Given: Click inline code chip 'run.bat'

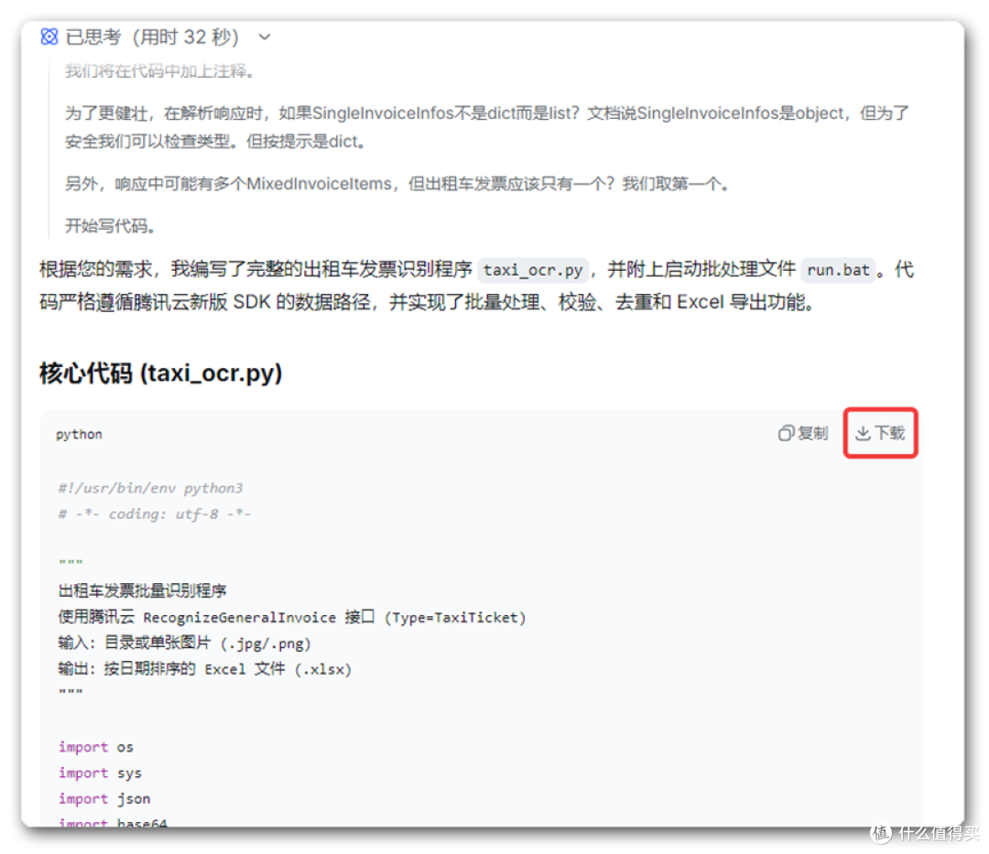Looking at the screenshot, I should [838, 270].
